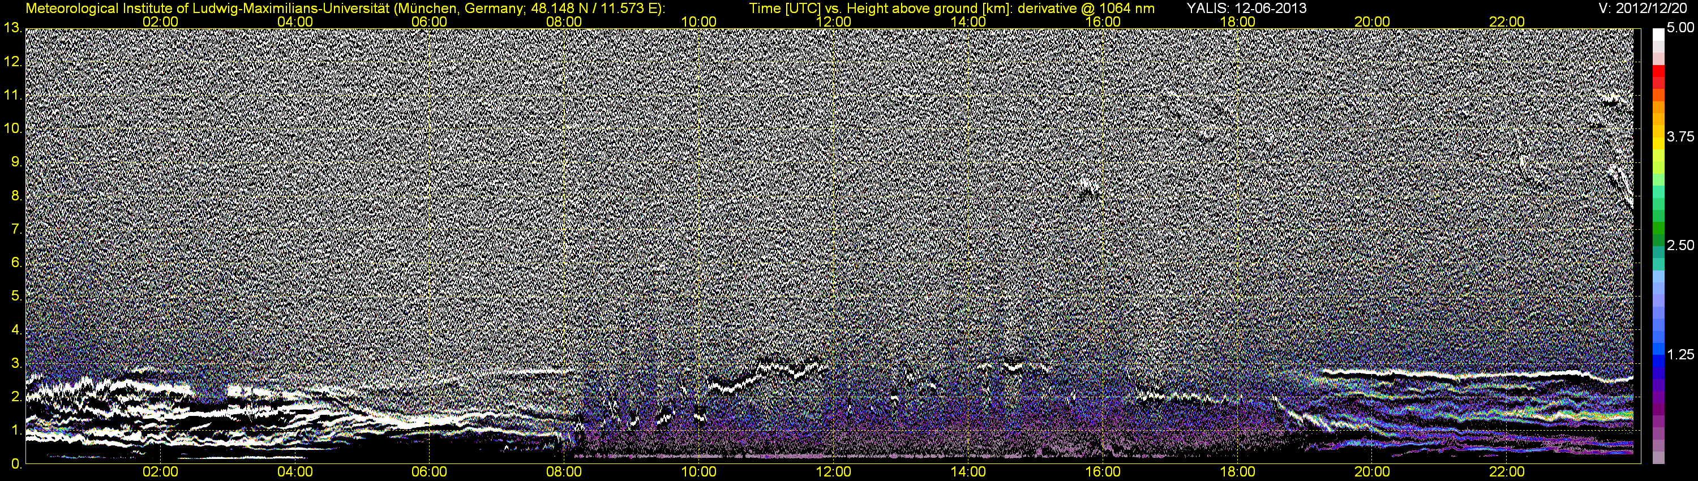Click the 06:00 label on the top time axis

point(430,22)
